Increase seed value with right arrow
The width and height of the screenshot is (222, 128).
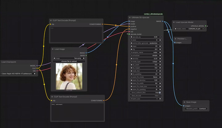[160, 40]
